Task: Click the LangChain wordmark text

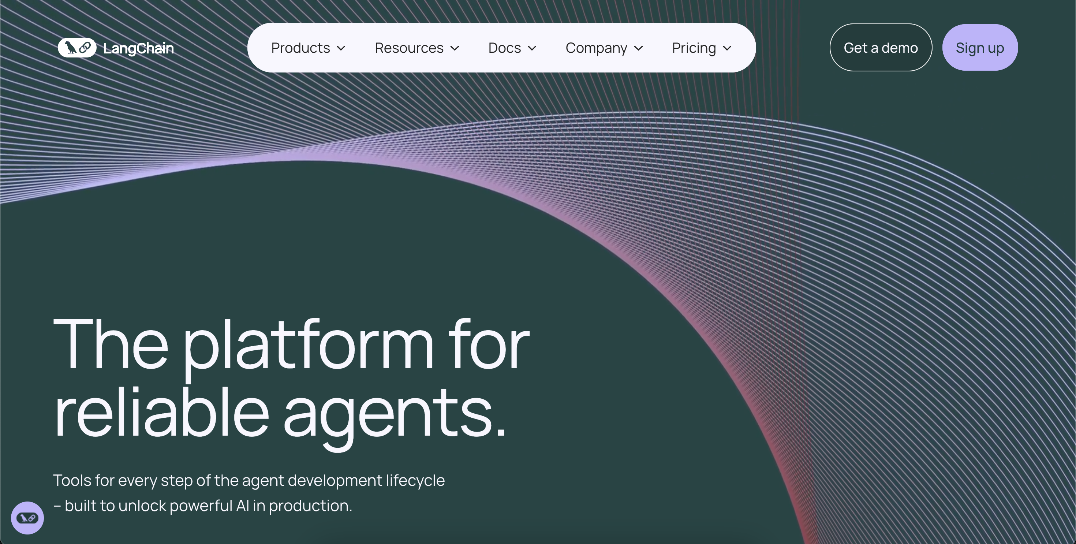Action: point(138,48)
